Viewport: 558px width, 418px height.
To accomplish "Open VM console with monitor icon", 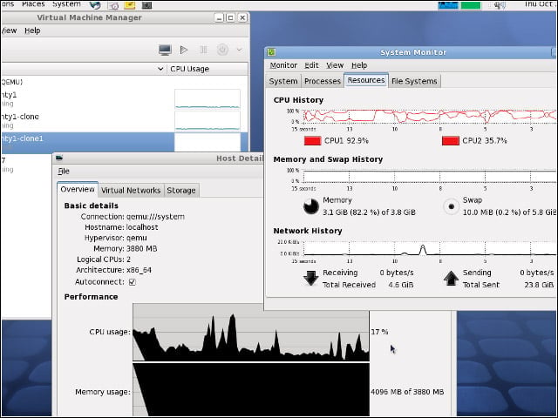I will coord(165,51).
